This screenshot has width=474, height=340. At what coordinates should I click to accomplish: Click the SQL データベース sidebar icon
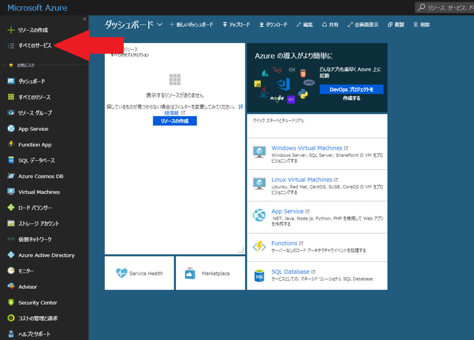[11, 160]
